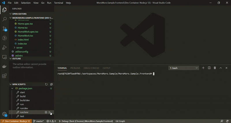Collapse the MOROMORO.SAMPLE.FRONTEND folder section
Viewport: 231px width, 123px height.
[31, 18]
